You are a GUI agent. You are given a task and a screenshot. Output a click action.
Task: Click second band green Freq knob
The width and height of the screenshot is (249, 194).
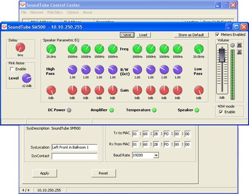tap(86, 49)
